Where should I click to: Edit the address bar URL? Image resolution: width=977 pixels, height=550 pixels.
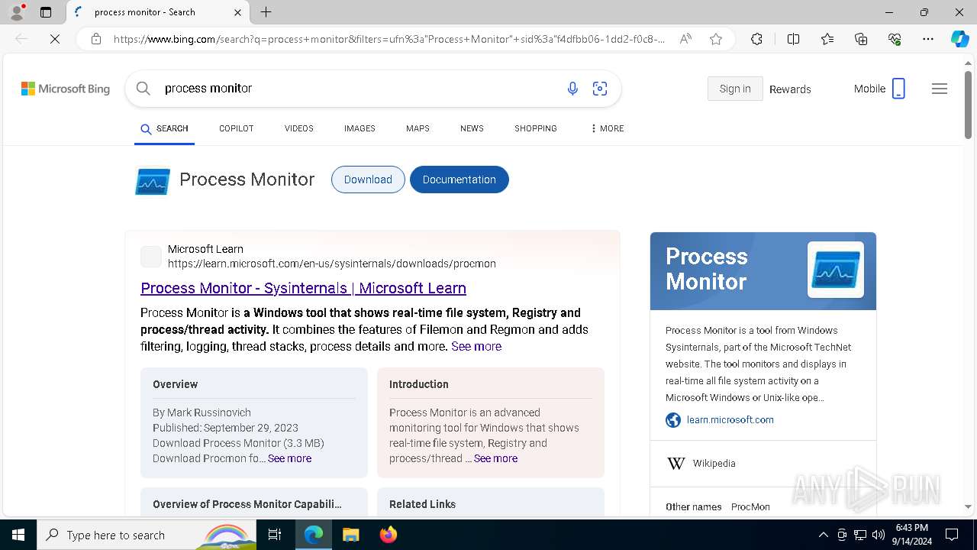389,39
